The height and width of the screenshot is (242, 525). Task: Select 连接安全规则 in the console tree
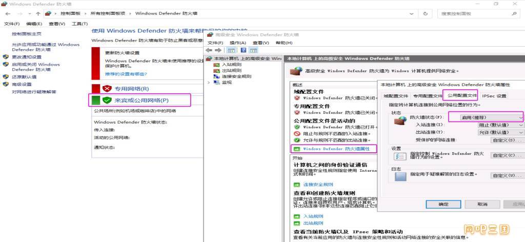(236, 76)
